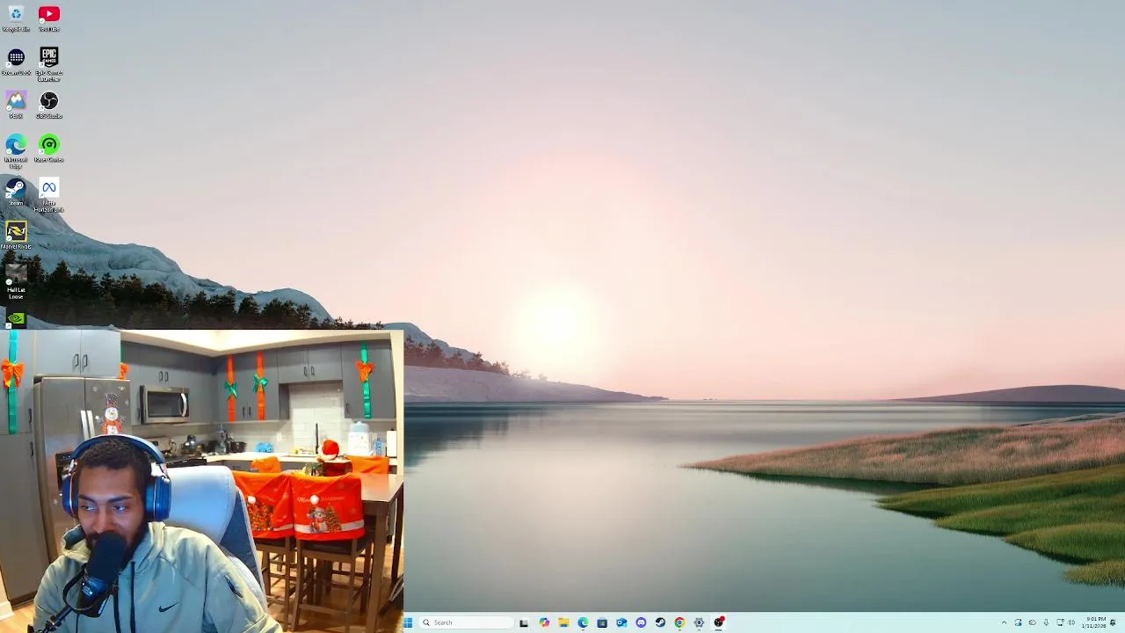Open Settings from the taskbar
Viewport: 1125px width, 633px height.
(699, 622)
